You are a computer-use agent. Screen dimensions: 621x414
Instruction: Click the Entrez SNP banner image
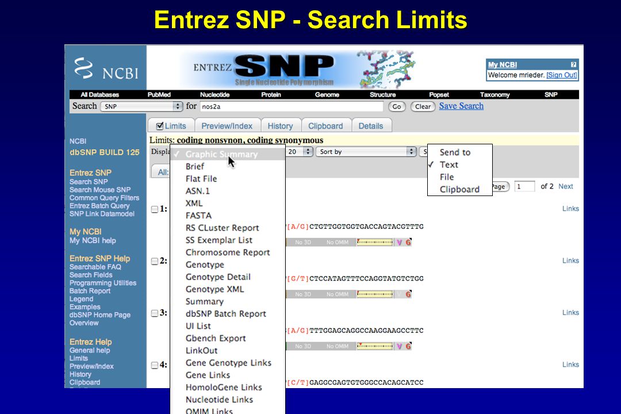click(304, 68)
